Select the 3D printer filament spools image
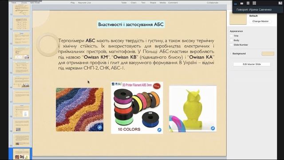 pyautogui.click(x=137, y=108)
